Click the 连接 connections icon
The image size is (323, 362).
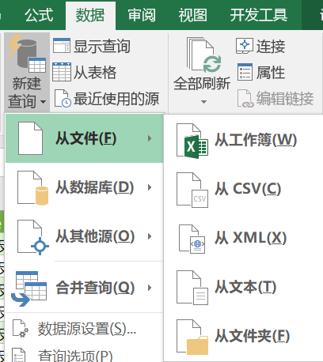tap(245, 46)
